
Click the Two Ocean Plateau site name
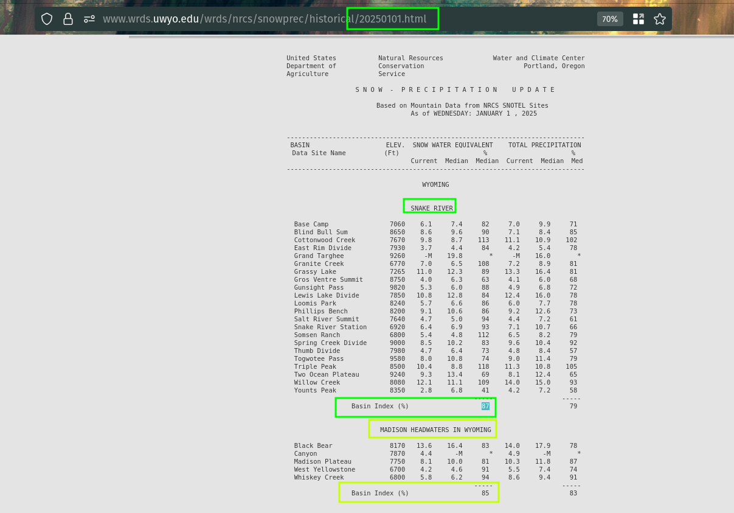pyautogui.click(x=327, y=374)
